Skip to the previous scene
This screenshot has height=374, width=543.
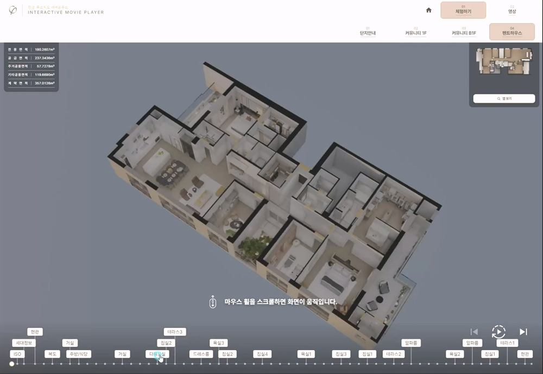[x=474, y=332]
